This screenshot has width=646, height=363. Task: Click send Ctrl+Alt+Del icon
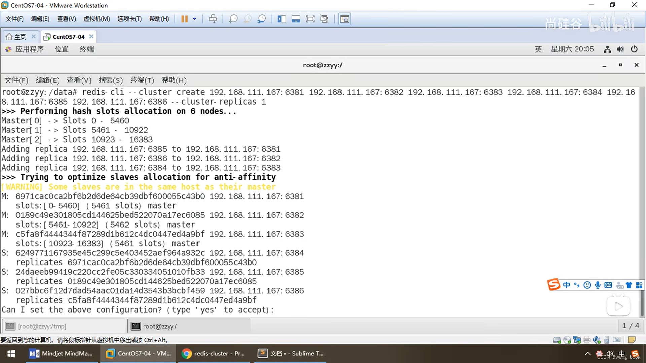(x=213, y=19)
